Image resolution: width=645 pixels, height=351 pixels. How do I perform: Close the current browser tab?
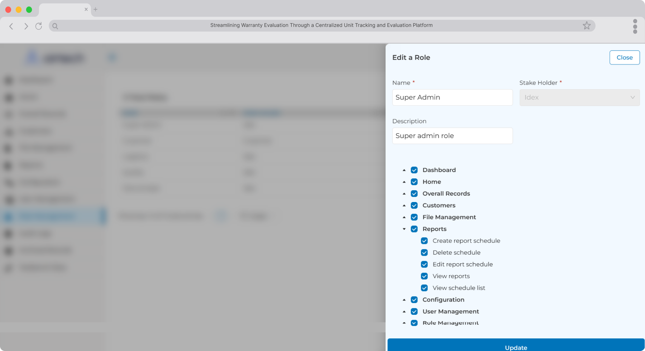(x=86, y=9)
